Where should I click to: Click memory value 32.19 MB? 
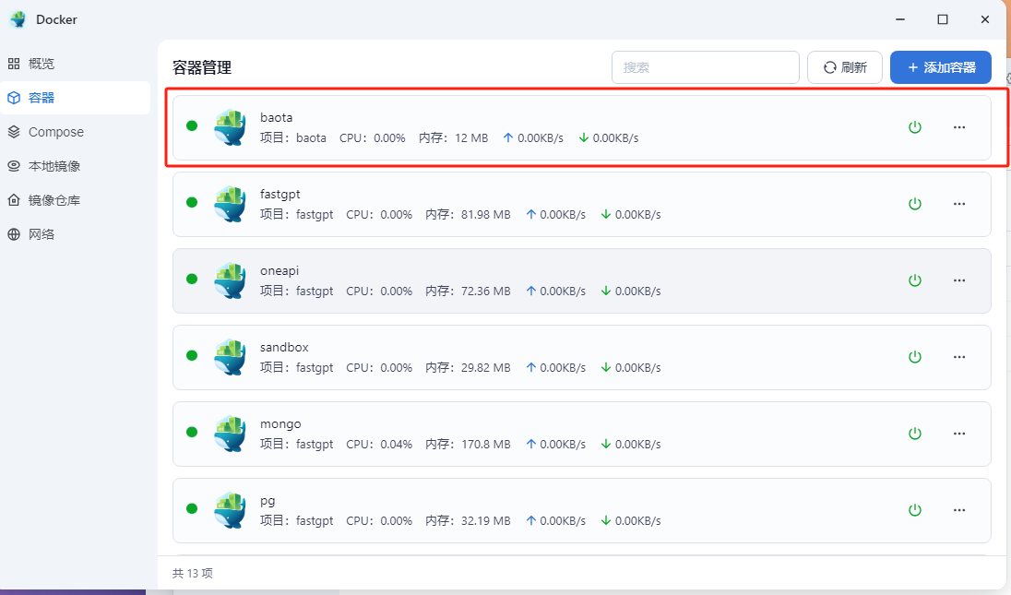pos(485,521)
